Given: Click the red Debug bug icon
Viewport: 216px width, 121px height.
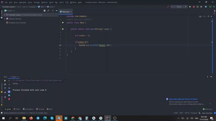Looking at the screenshot, I should click(194, 7).
